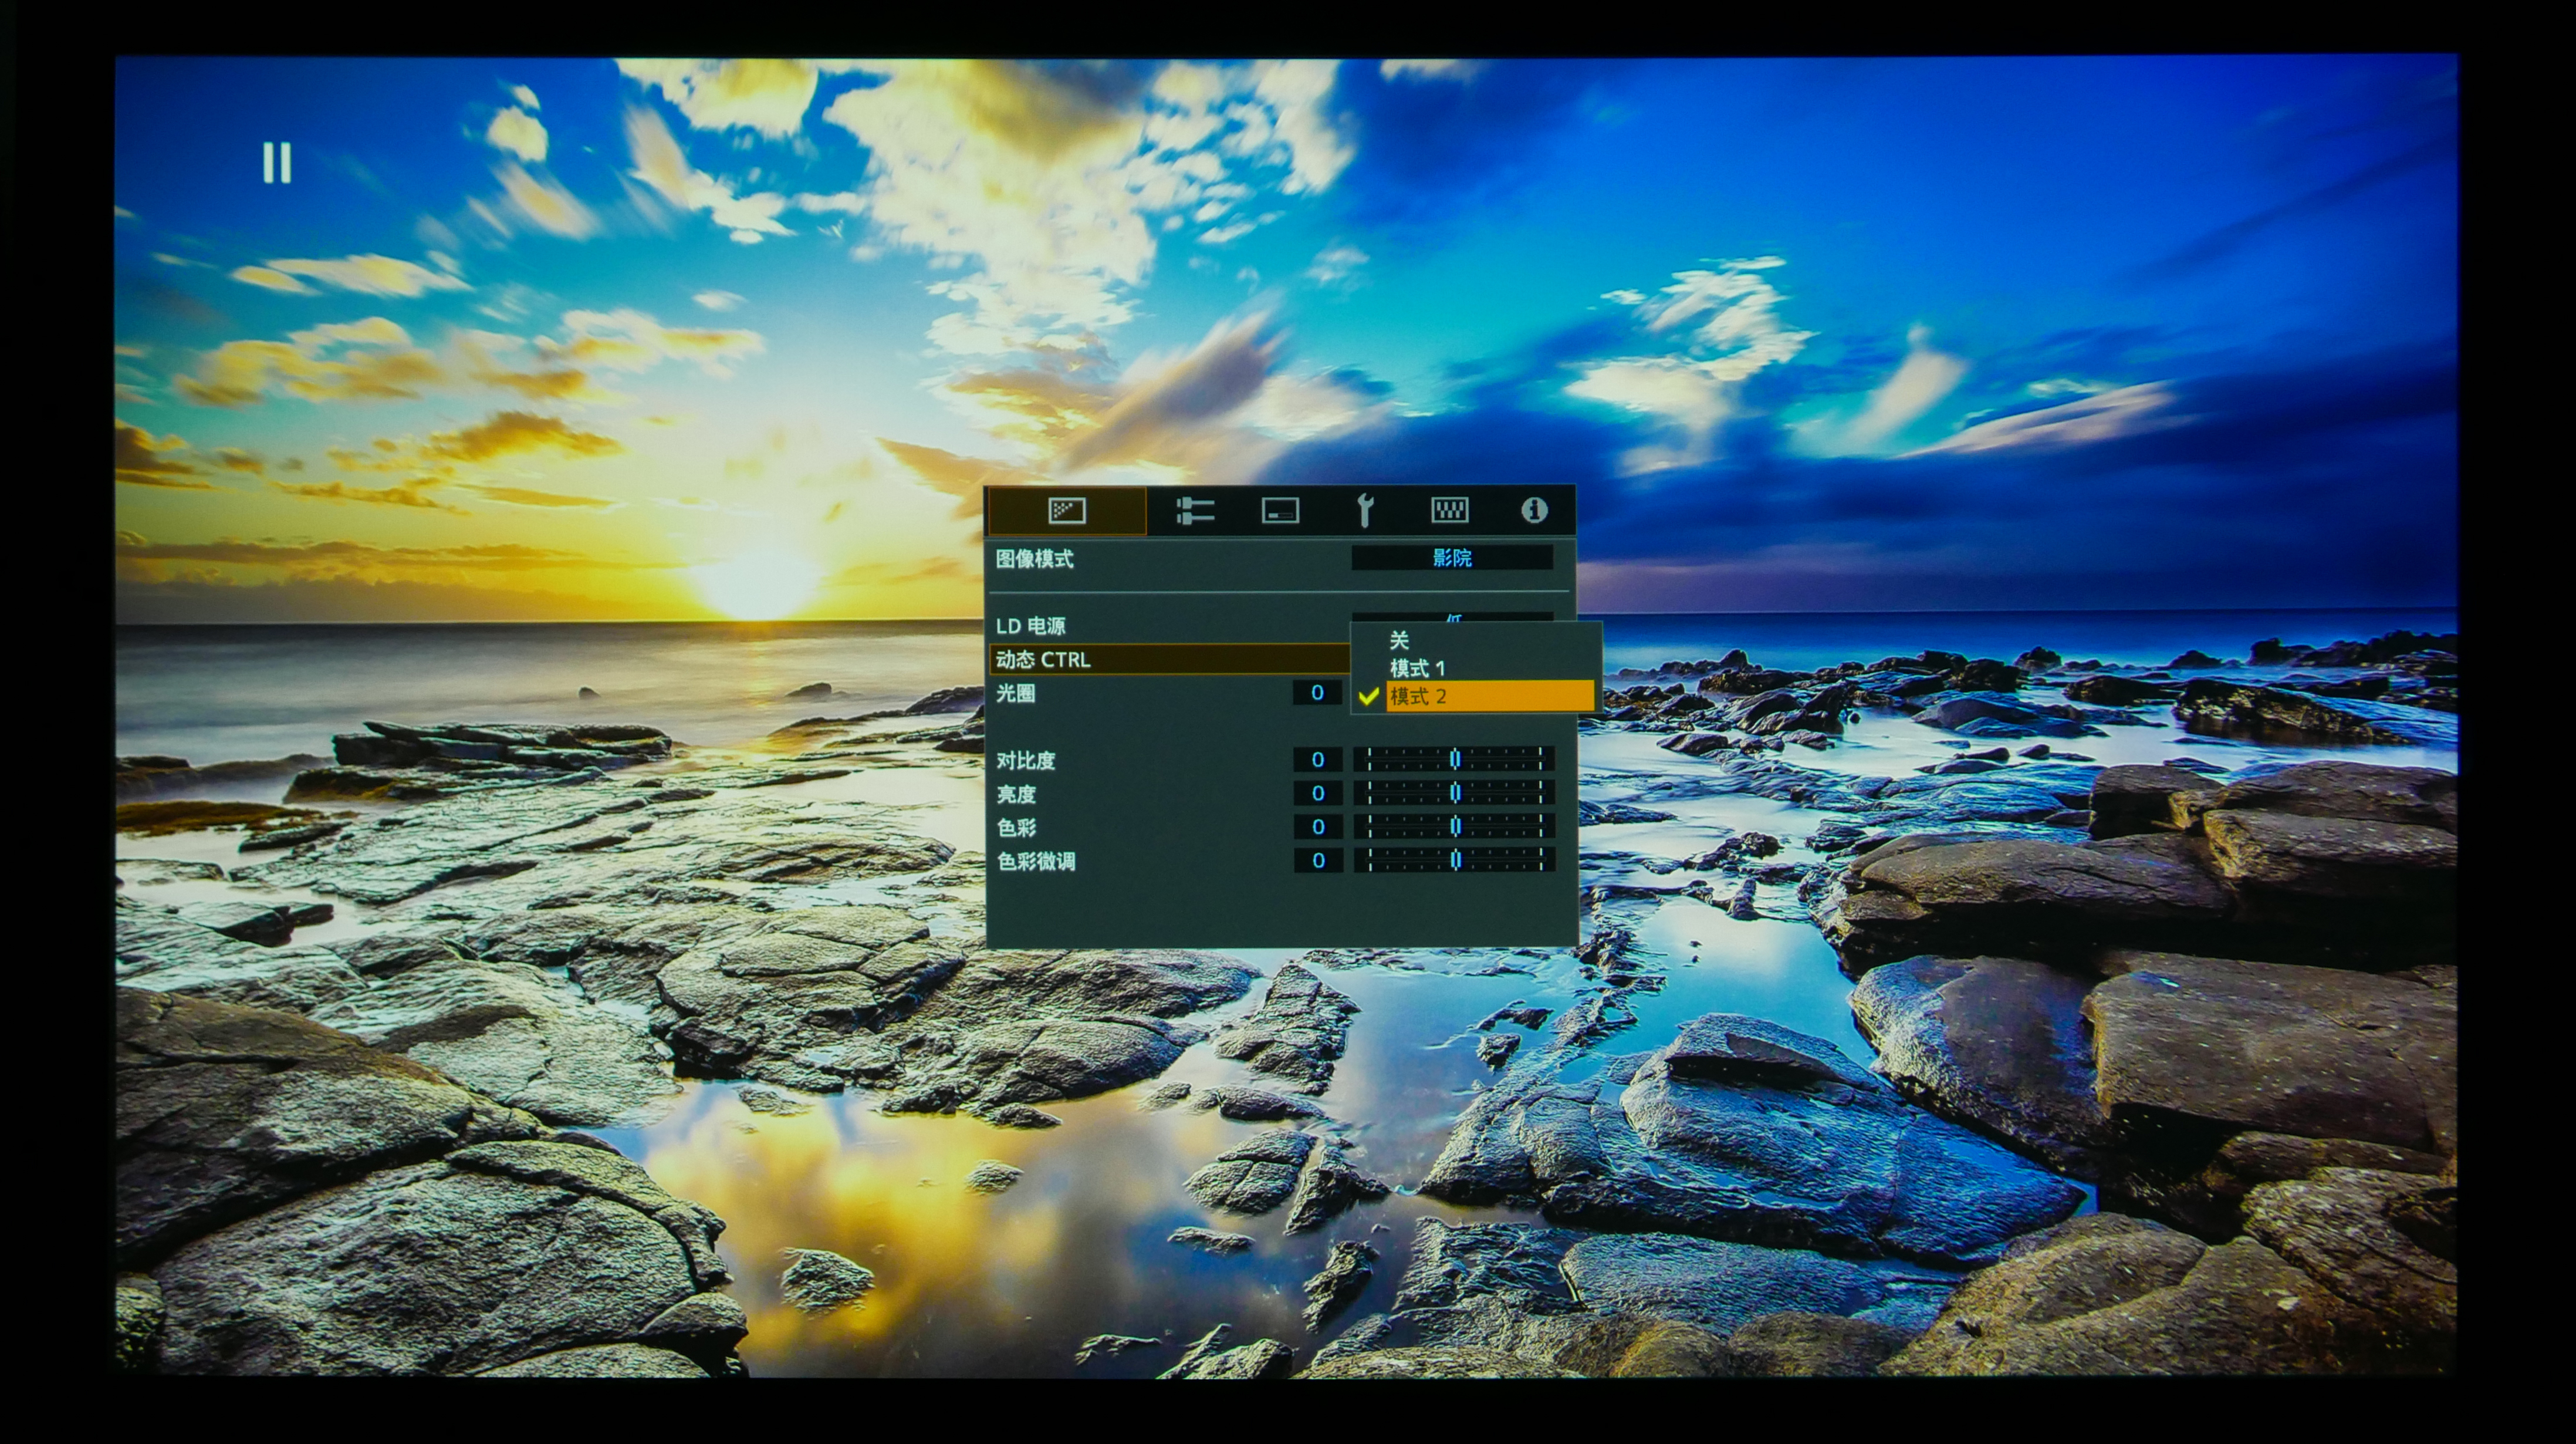Image resolution: width=2576 pixels, height=1444 pixels.
Task: Open the information tab icon
Action: [1534, 510]
